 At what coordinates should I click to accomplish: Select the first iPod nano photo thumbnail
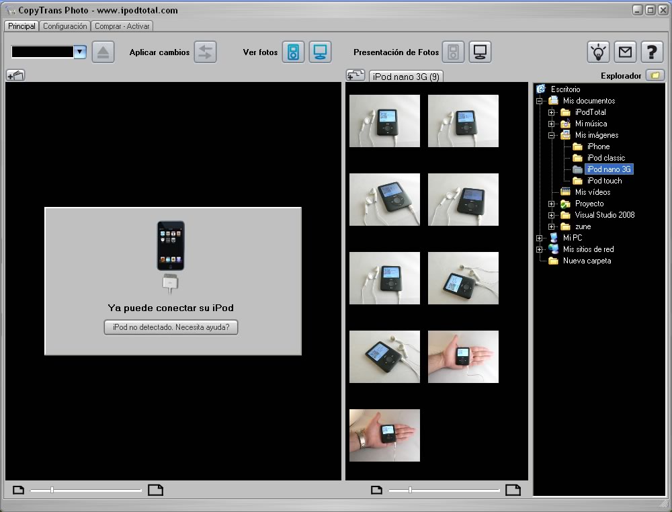[x=384, y=121]
